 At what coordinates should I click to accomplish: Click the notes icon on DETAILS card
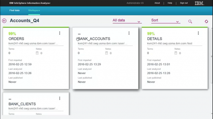pos(176,53)
